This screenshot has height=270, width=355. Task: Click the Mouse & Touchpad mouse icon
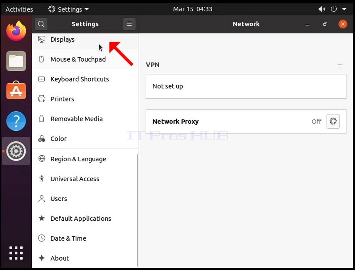tap(41, 59)
